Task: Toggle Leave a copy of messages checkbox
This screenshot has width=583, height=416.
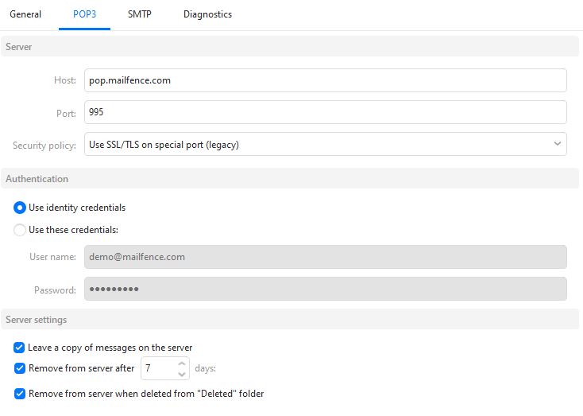Action: (x=19, y=348)
